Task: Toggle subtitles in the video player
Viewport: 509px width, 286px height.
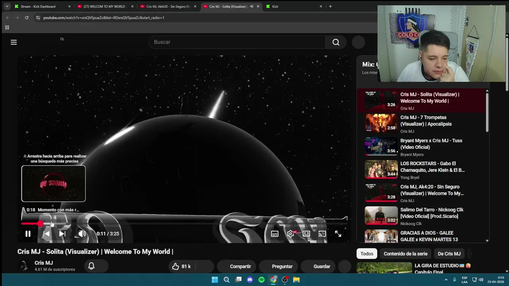Action: click(275, 234)
